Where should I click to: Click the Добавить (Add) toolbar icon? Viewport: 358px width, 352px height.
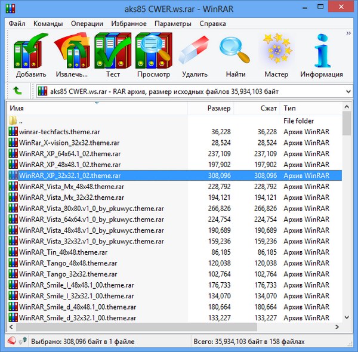click(31, 55)
